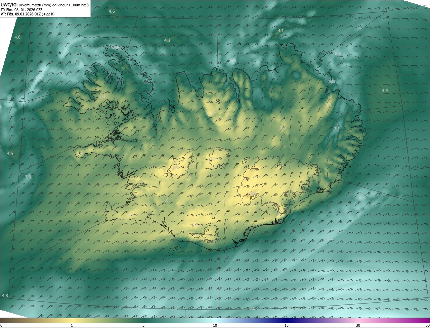
Task: Click the 'IT: Fim. 08. 01. 2026 03Z' line
Action: pyautogui.click(x=21, y=10)
